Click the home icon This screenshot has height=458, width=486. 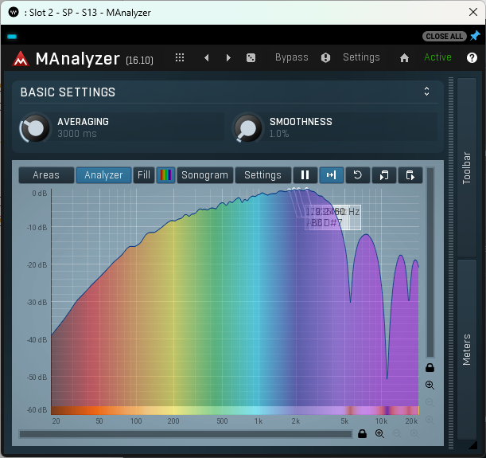pos(404,57)
